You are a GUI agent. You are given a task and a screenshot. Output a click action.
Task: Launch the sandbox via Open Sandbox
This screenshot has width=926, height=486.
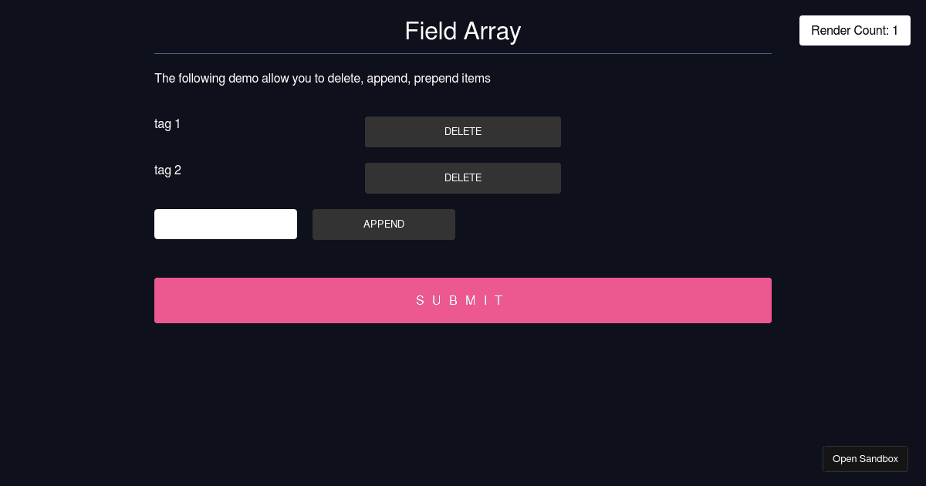point(865,459)
